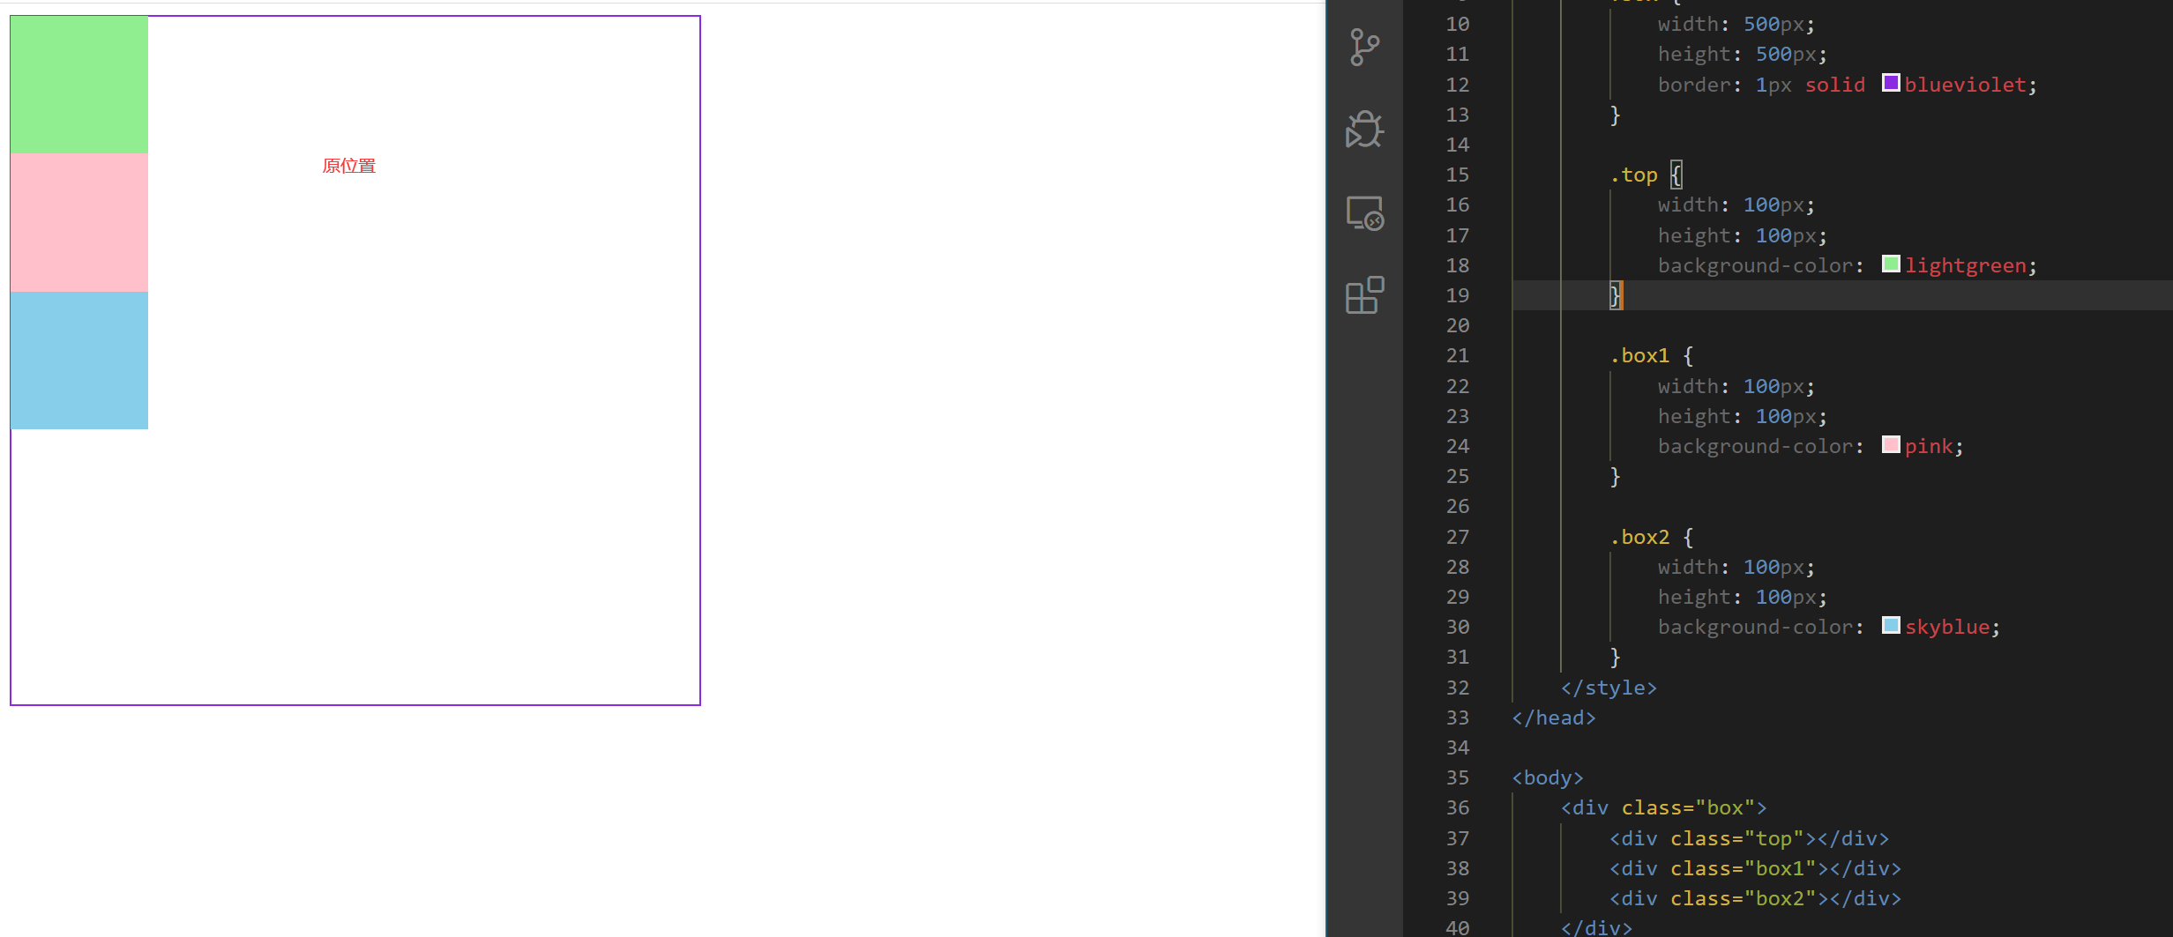2173x937 pixels.
Task: Click line number 27 in gutter
Action: pos(1457,537)
